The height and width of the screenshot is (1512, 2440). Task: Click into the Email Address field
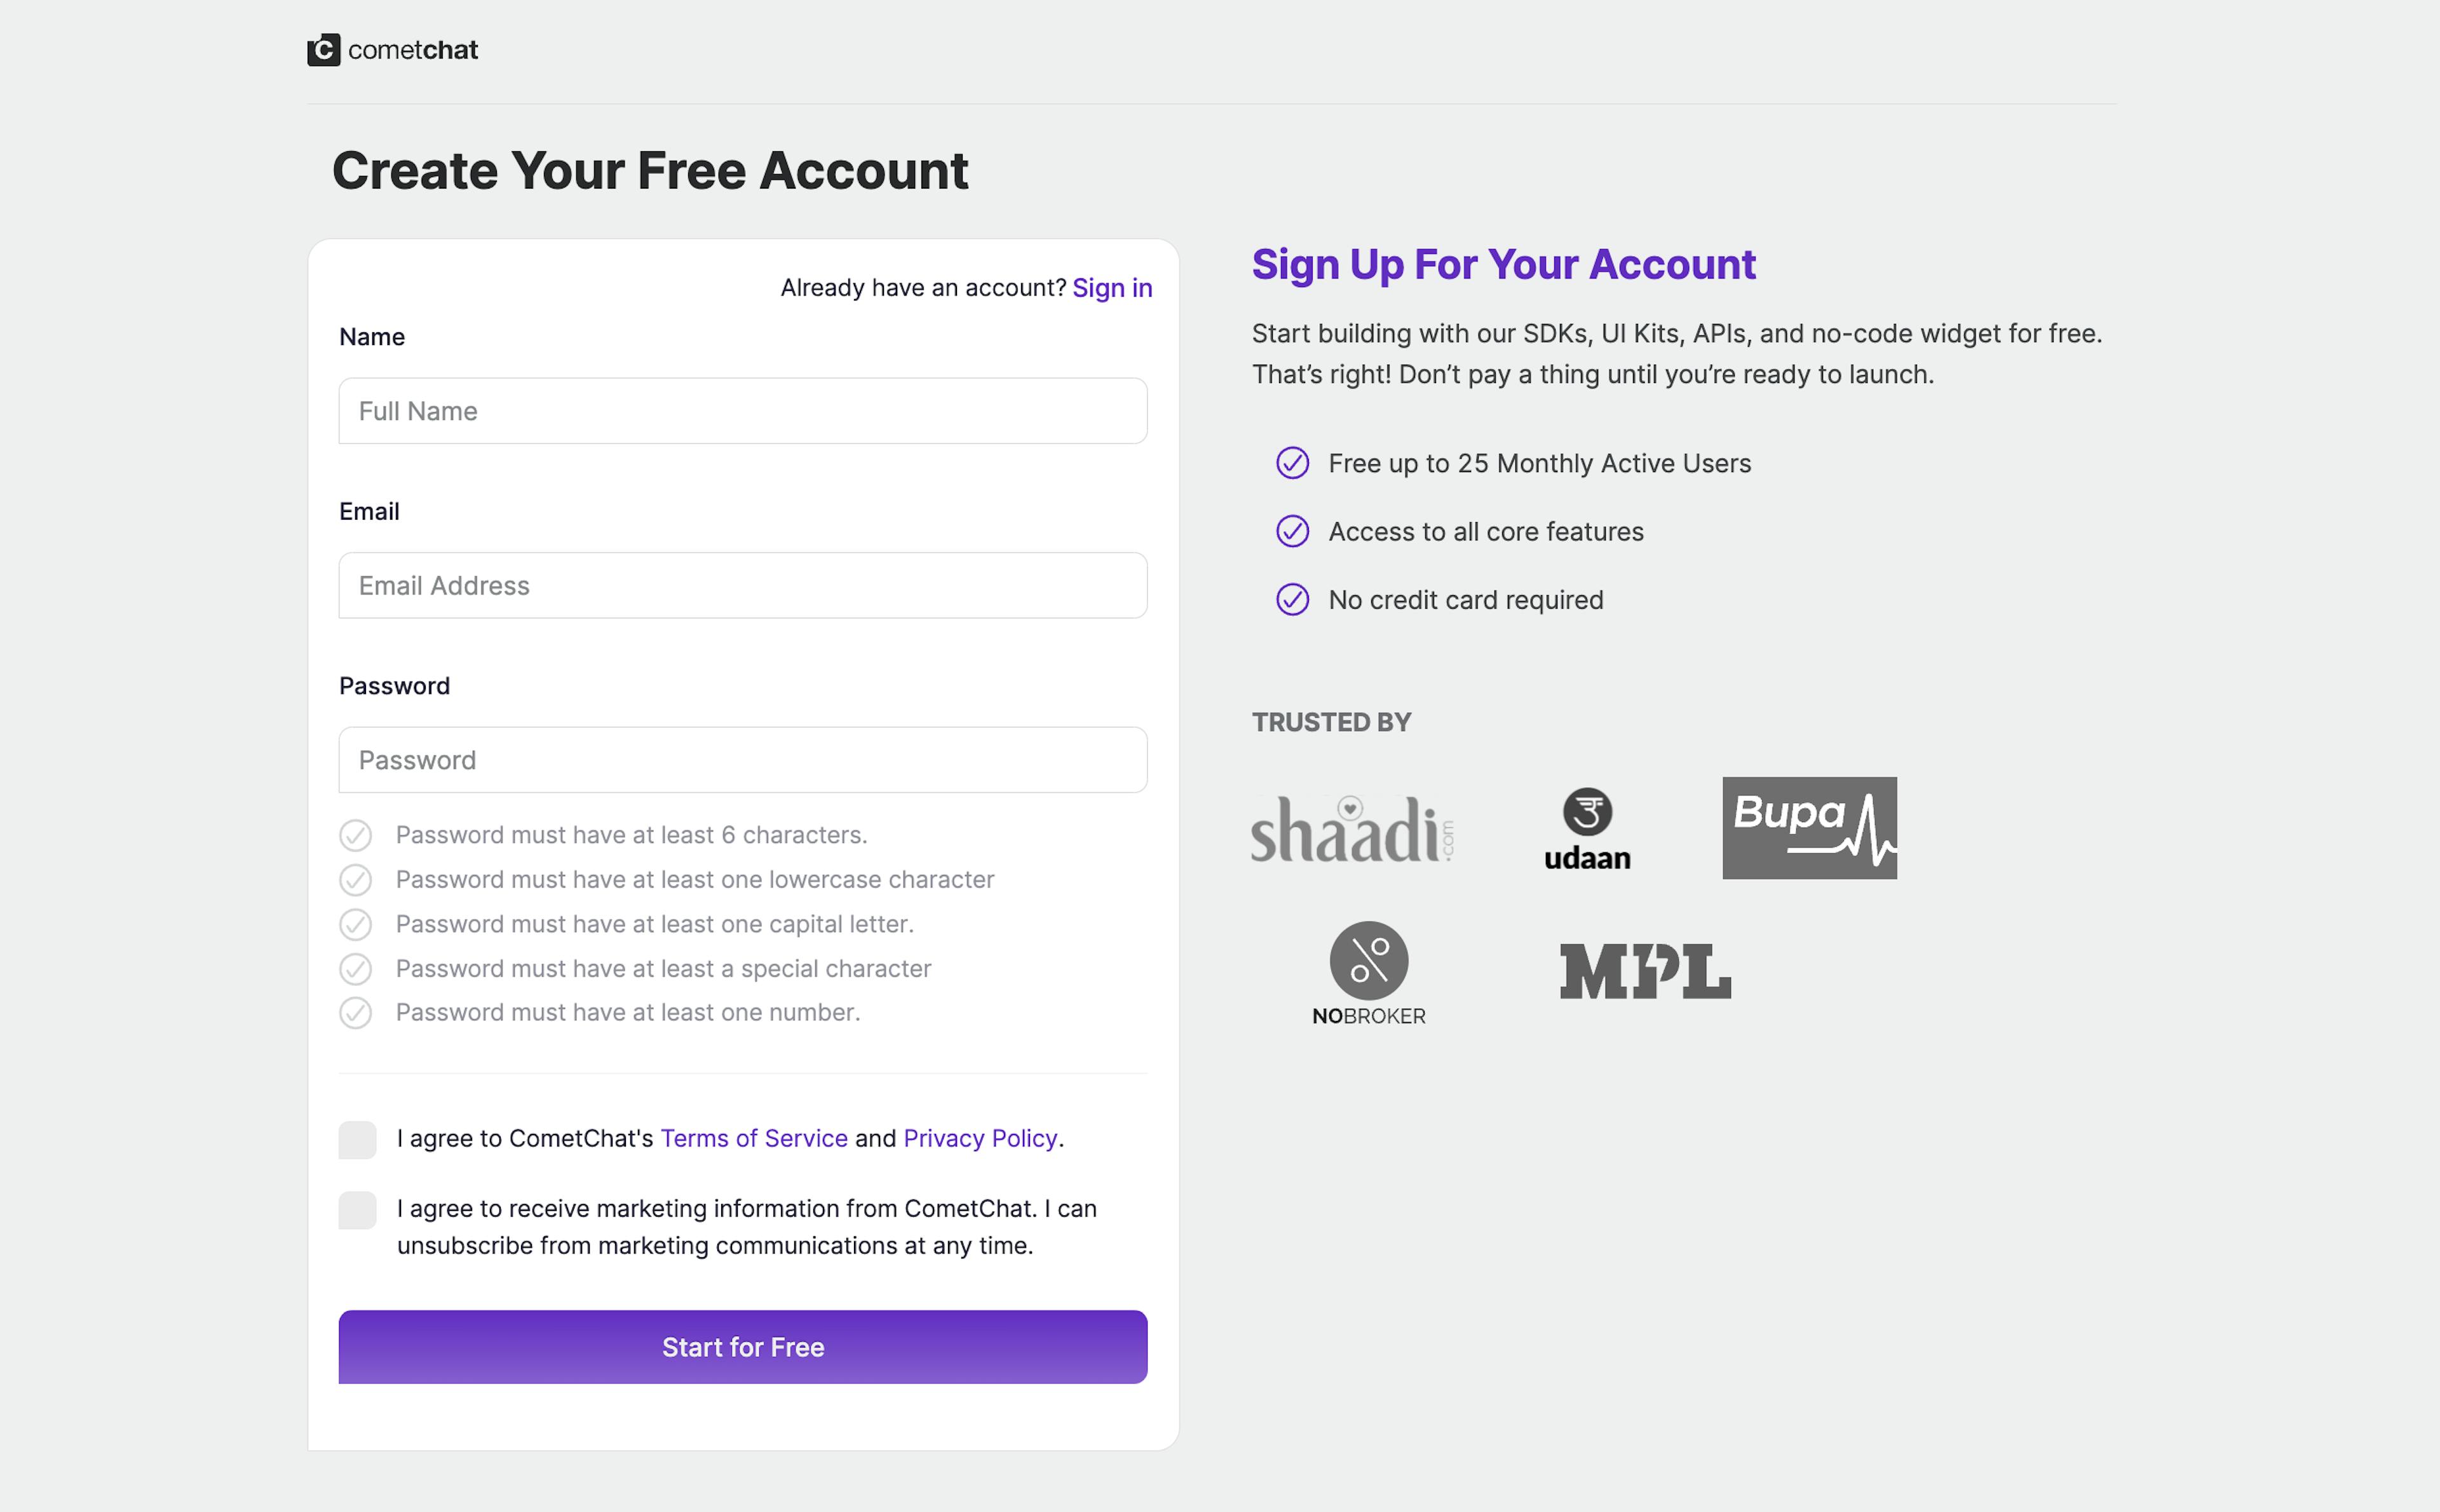742,586
